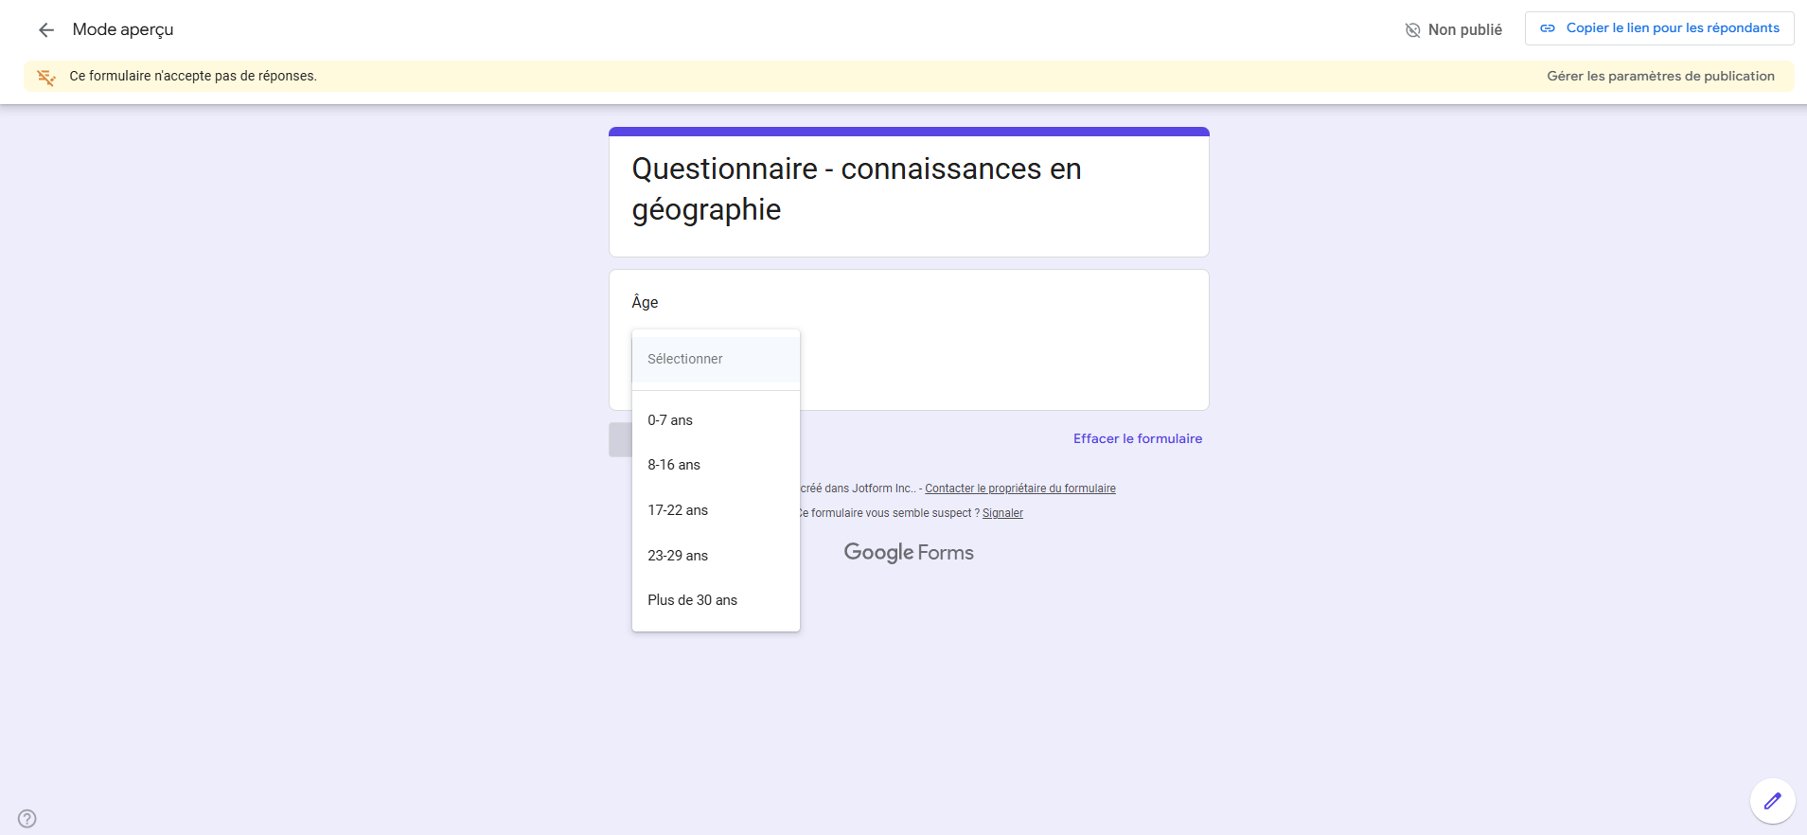1807x835 pixels.
Task: Click the edit pencil floating button
Action: (x=1772, y=802)
